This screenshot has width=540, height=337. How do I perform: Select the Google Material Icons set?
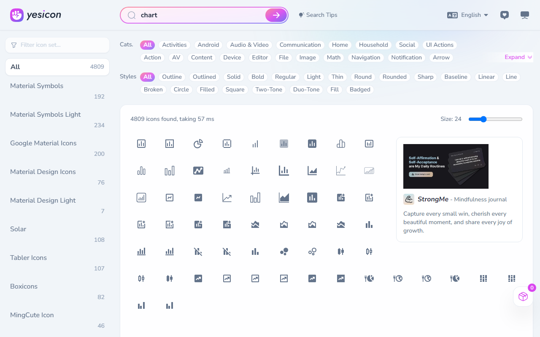tap(57, 148)
